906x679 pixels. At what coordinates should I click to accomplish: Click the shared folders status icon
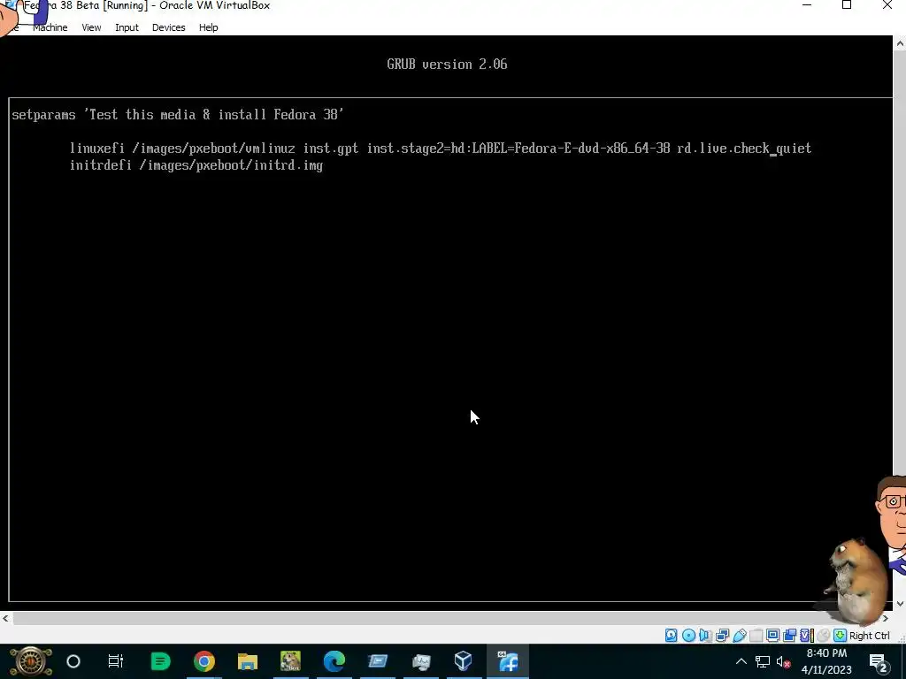[756, 635]
